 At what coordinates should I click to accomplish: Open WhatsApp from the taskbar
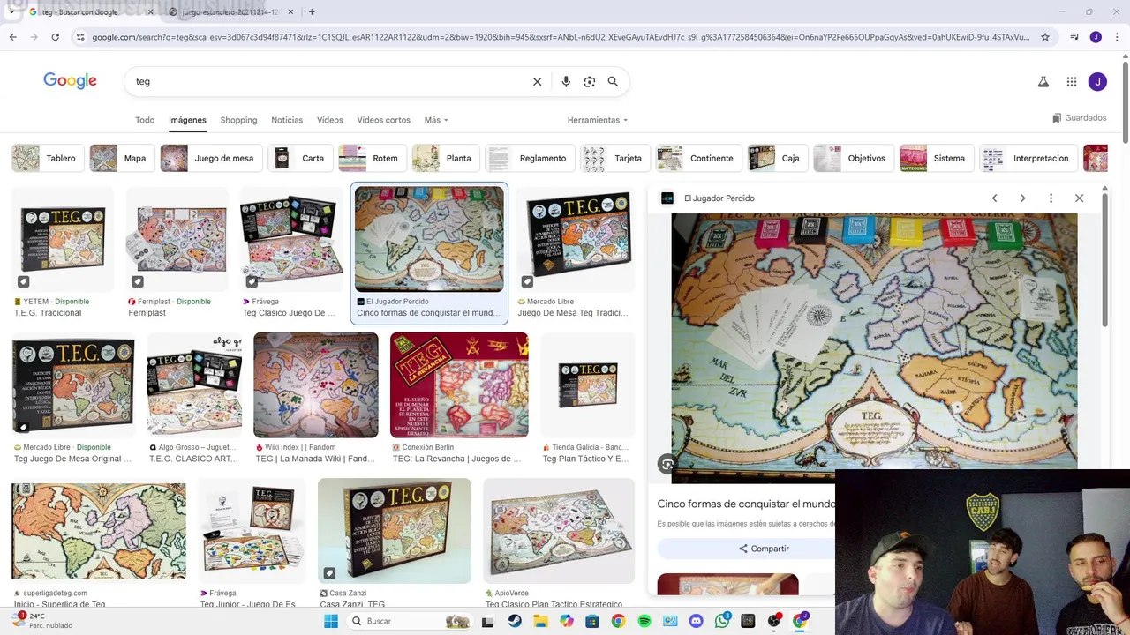pos(722,621)
